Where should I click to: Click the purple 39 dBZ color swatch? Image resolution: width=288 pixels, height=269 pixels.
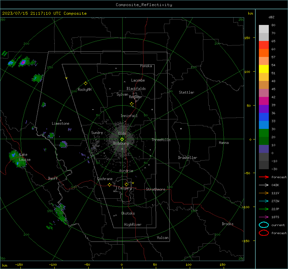point(264,109)
